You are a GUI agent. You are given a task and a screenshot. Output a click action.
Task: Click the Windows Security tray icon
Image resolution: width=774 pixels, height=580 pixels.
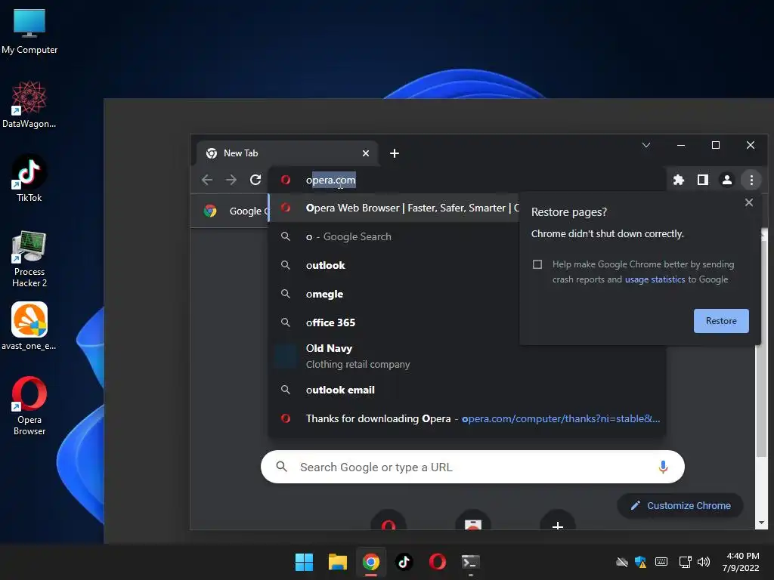[x=641, y=562]
